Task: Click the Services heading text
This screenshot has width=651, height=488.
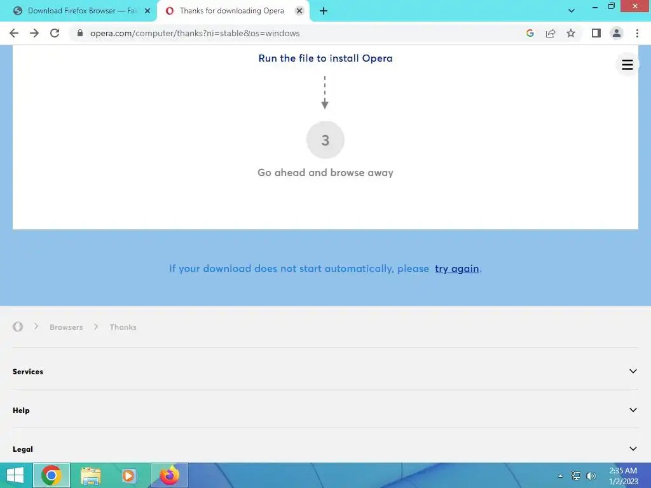Action: (28, 371)
